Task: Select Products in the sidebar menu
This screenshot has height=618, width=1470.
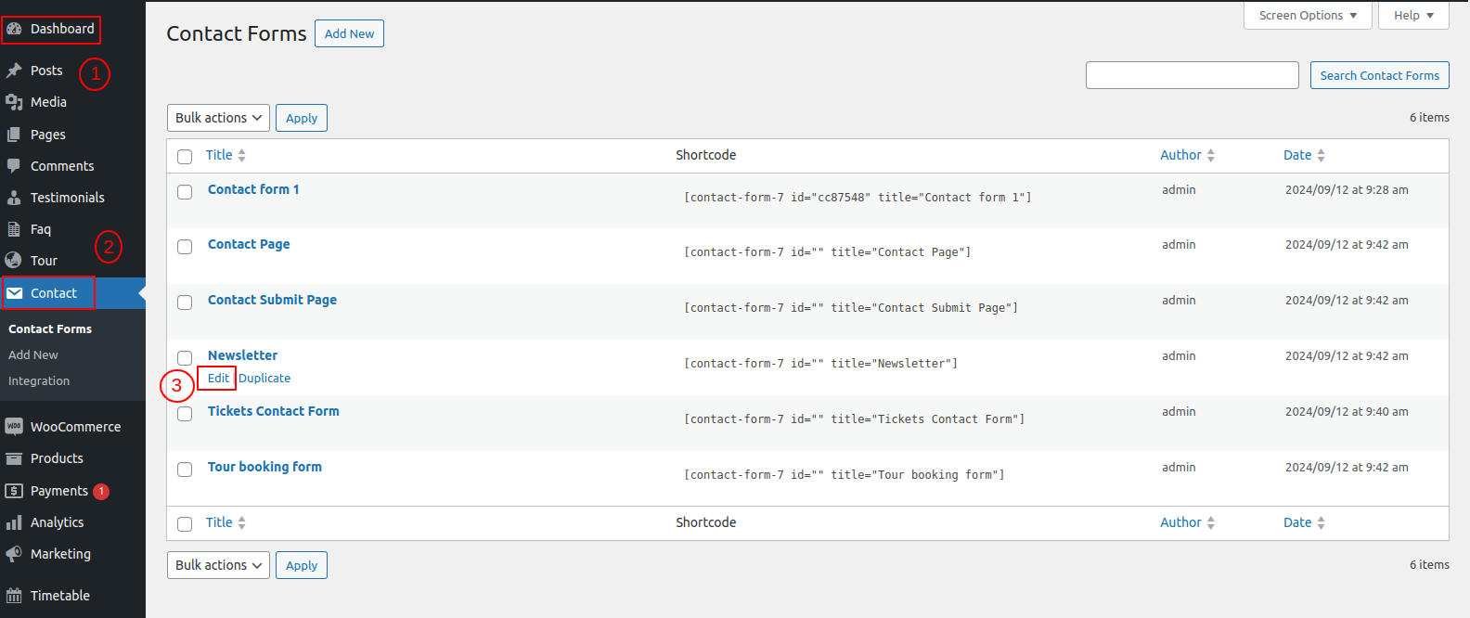Action: click(57, 458)
